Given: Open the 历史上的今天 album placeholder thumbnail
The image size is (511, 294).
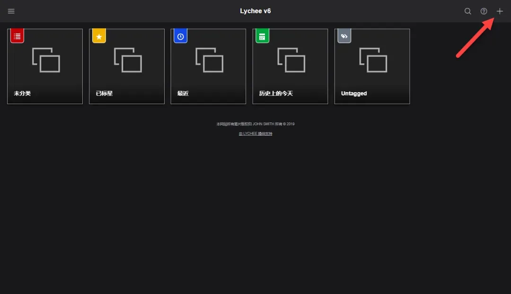Looking at the screenshot, I should tap(291, 60).
